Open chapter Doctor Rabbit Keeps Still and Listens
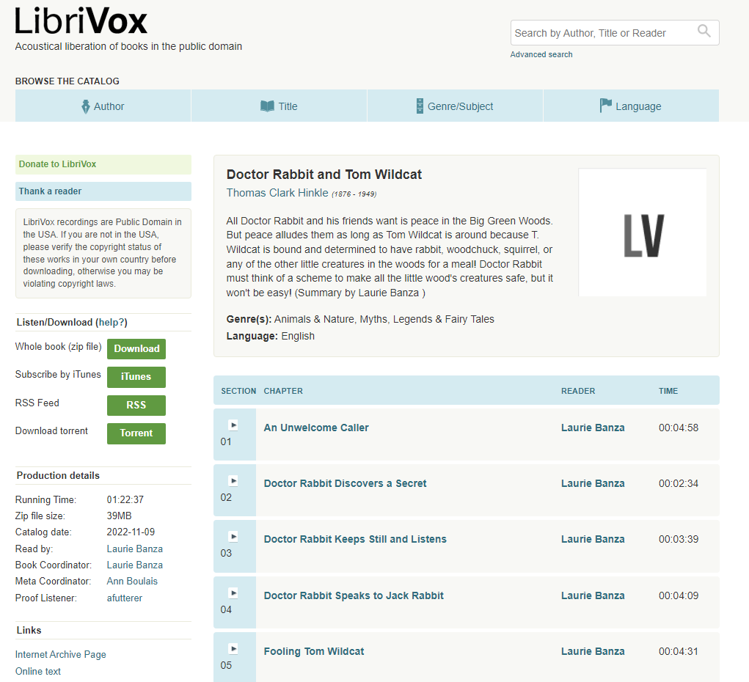The image size is (749, 682). tap(355, 539)
